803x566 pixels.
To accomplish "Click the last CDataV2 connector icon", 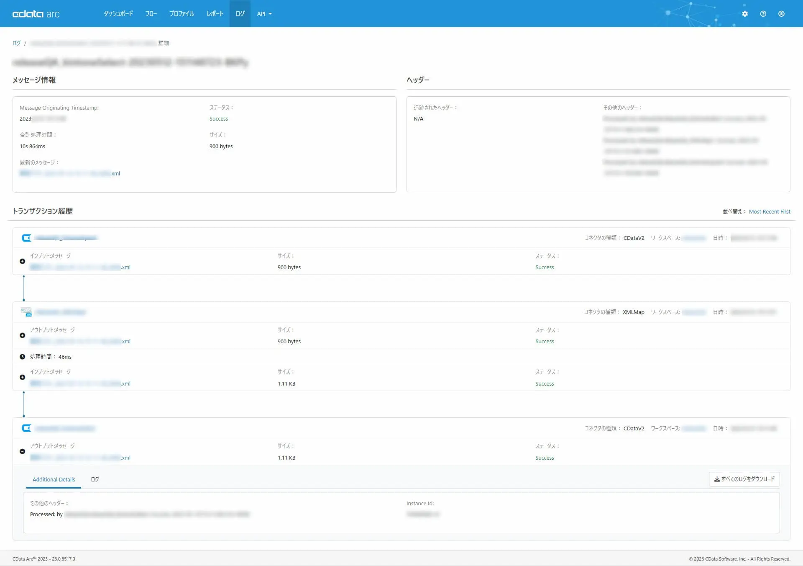I will 26,428.
